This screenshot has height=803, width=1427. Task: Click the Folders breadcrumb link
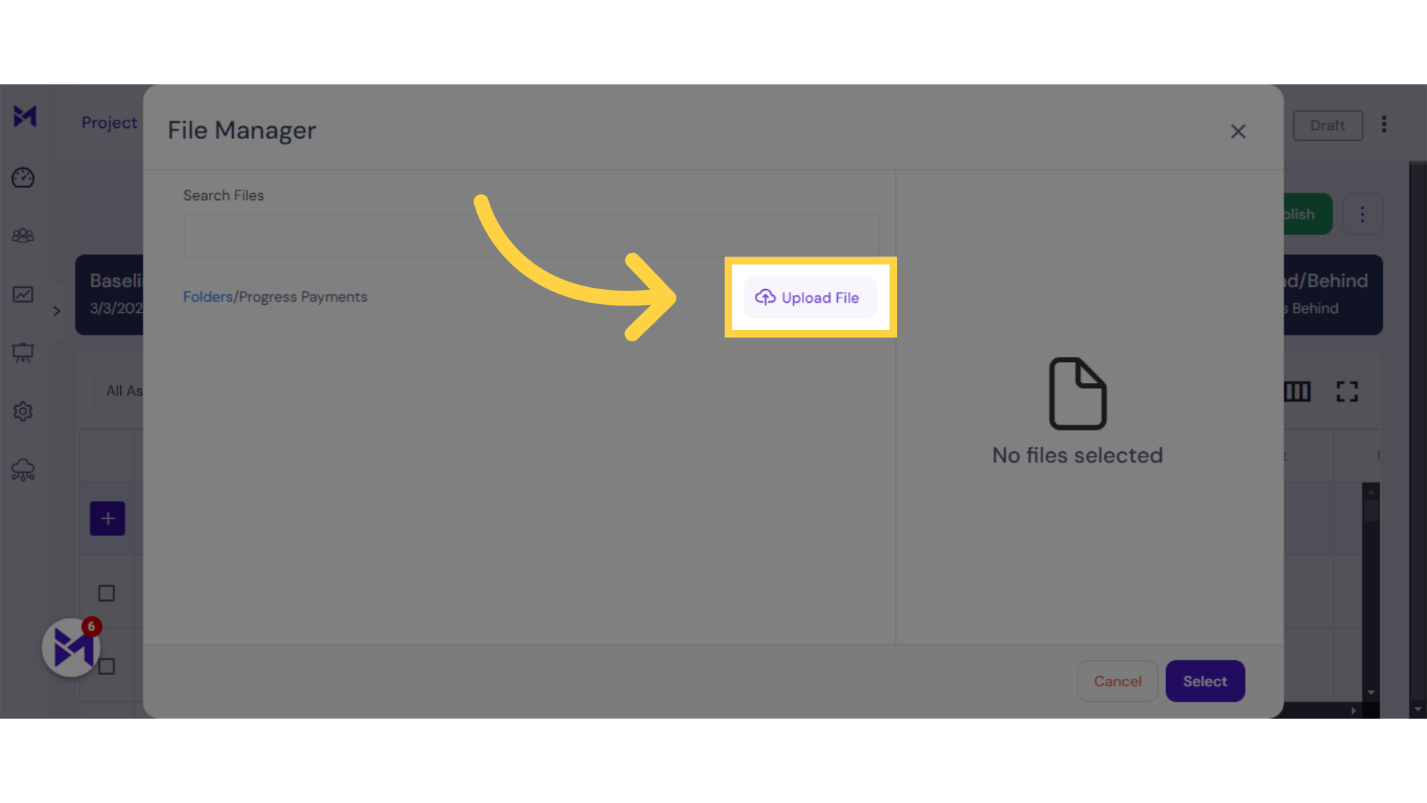207,296
